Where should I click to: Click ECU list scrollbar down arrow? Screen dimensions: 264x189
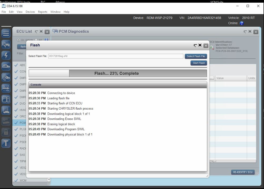pyautogui.click(x=49, y=180)
